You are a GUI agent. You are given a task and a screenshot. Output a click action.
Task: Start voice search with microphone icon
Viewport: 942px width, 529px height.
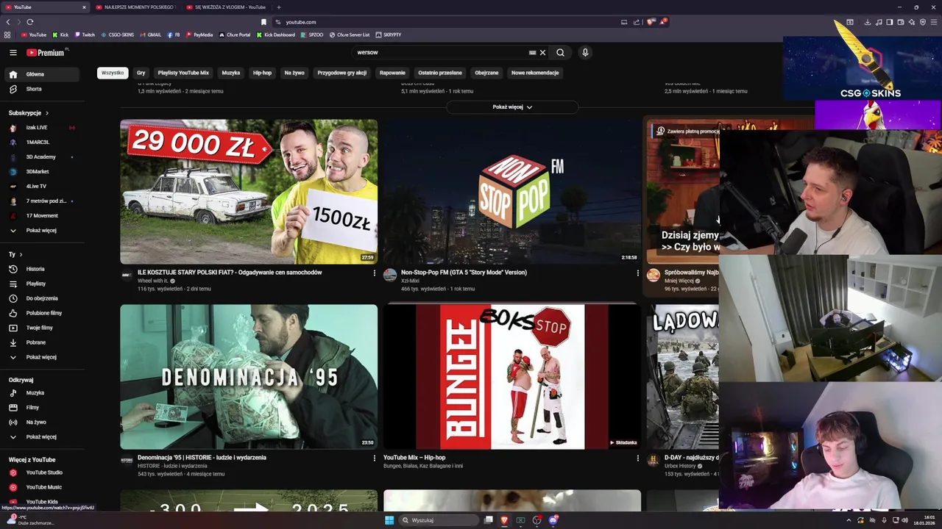[585, 52]
